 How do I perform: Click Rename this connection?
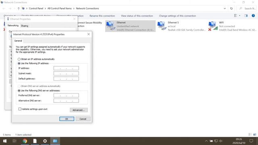[102, 16]
